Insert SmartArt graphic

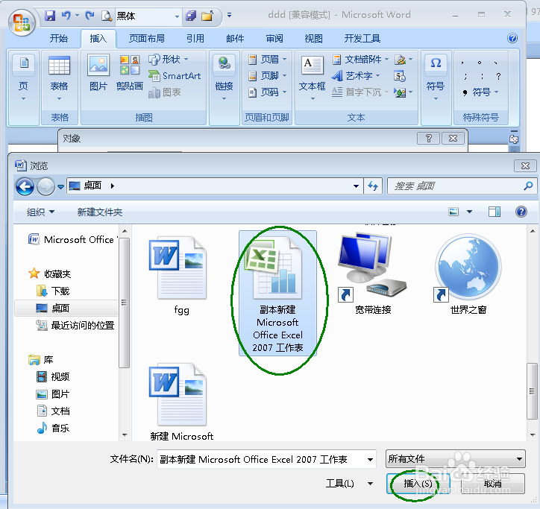pyautogui.click(x=175, y=76)
